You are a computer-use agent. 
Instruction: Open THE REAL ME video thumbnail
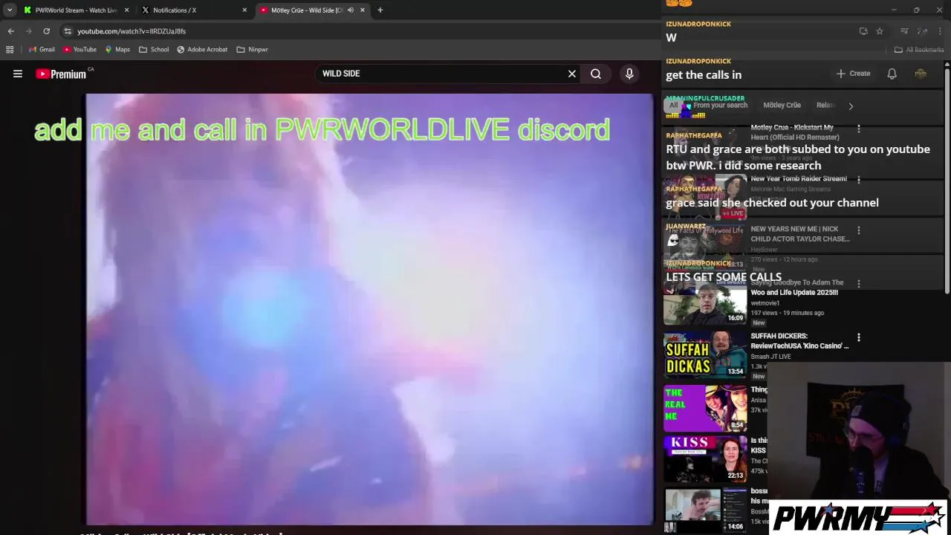coord(705,408)
